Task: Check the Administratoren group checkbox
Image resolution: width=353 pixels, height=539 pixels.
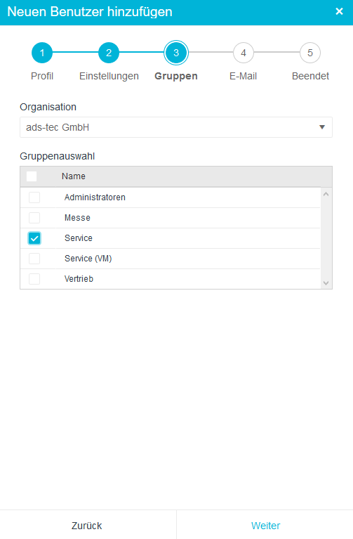Action: [x=34, y=197]
